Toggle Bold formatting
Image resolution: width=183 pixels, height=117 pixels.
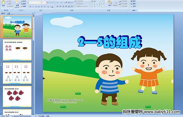click(x=30, y=7)
